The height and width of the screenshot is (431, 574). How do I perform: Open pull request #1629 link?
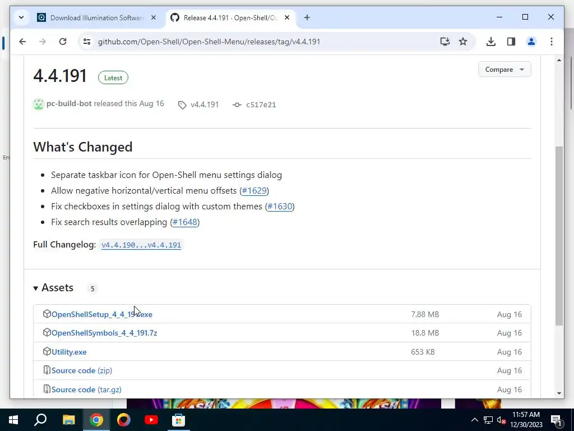coord(254,191)
